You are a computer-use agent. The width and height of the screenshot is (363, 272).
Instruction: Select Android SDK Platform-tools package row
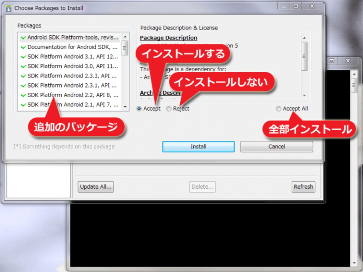pos(70,37)
